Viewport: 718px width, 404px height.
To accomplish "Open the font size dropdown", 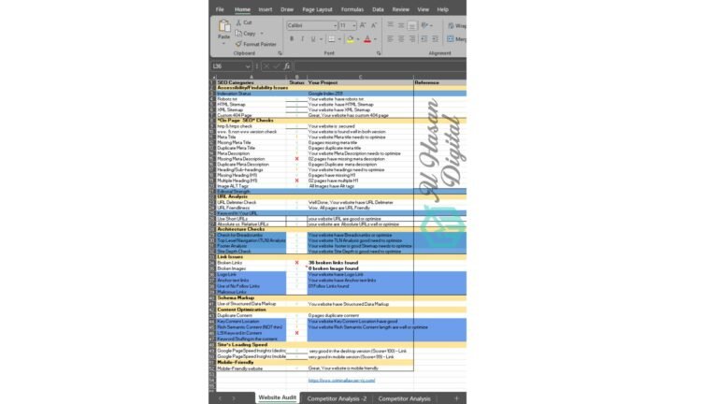I will pos(354,25).
